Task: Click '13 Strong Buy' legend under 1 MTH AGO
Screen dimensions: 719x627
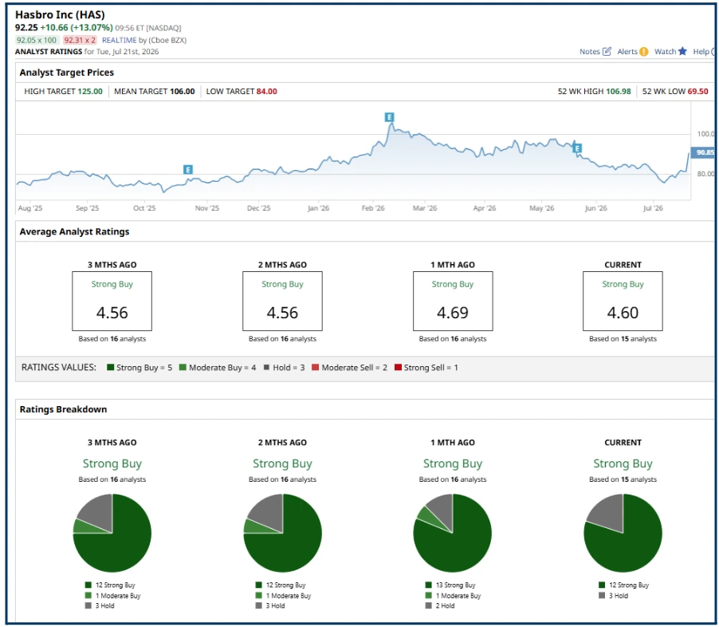Action: pyautogui.click(x=456, y=586)
